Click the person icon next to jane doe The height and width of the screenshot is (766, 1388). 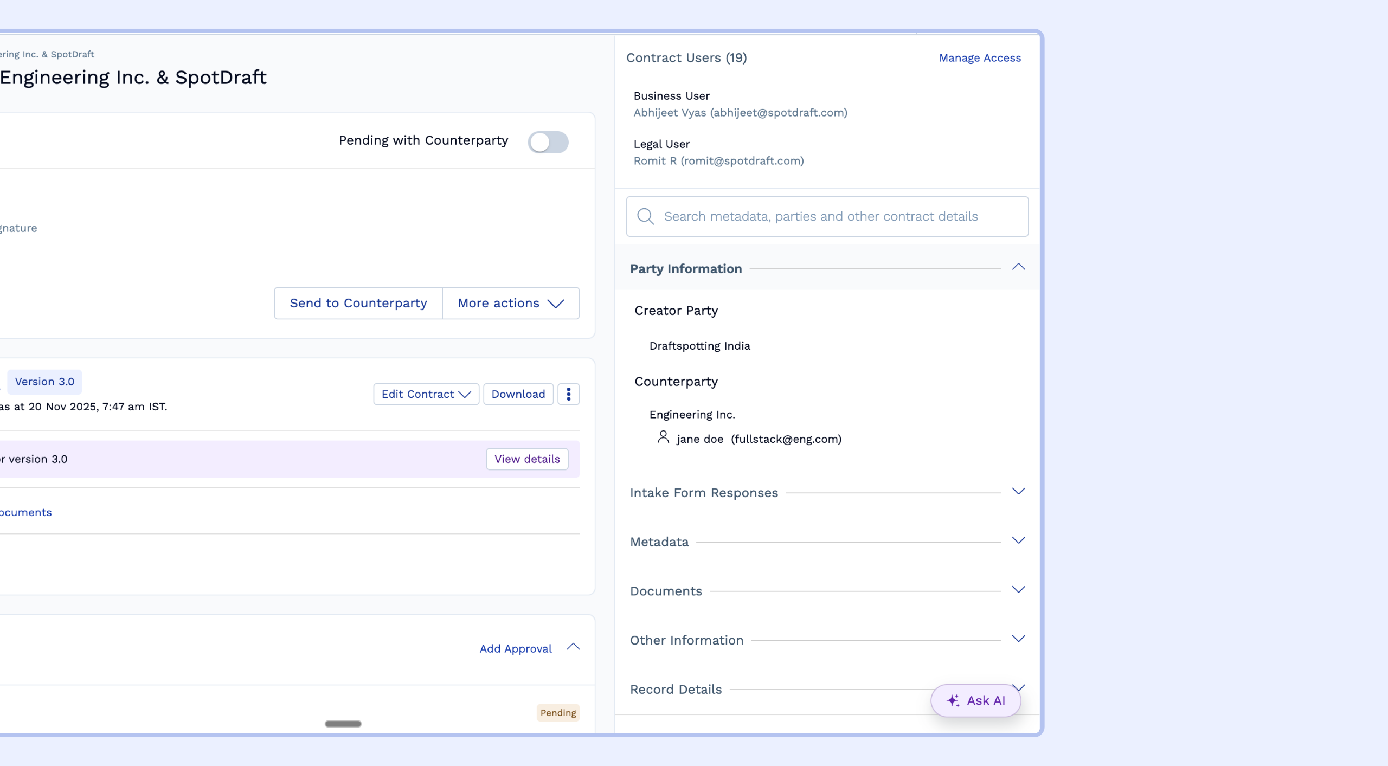(x=663, y=437)
